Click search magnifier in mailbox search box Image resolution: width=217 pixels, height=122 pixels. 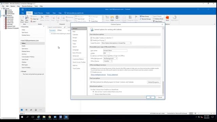(65, 27)
